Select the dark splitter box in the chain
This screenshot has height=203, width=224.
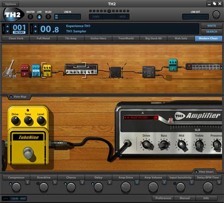coord(149,72)
